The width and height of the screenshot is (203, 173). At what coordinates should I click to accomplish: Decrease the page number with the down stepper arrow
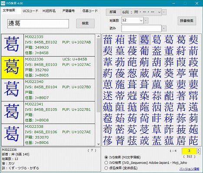coord(198,153)
